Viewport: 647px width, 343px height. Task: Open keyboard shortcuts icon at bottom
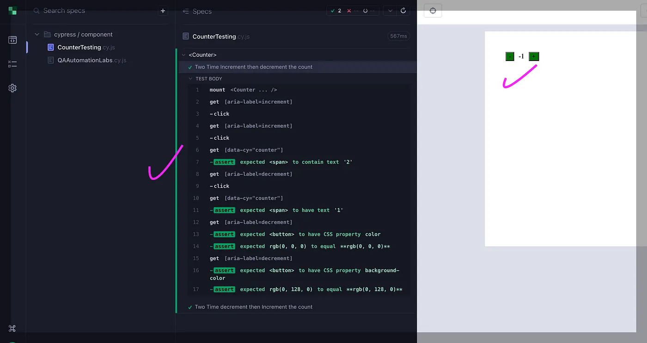click(12, 328)
